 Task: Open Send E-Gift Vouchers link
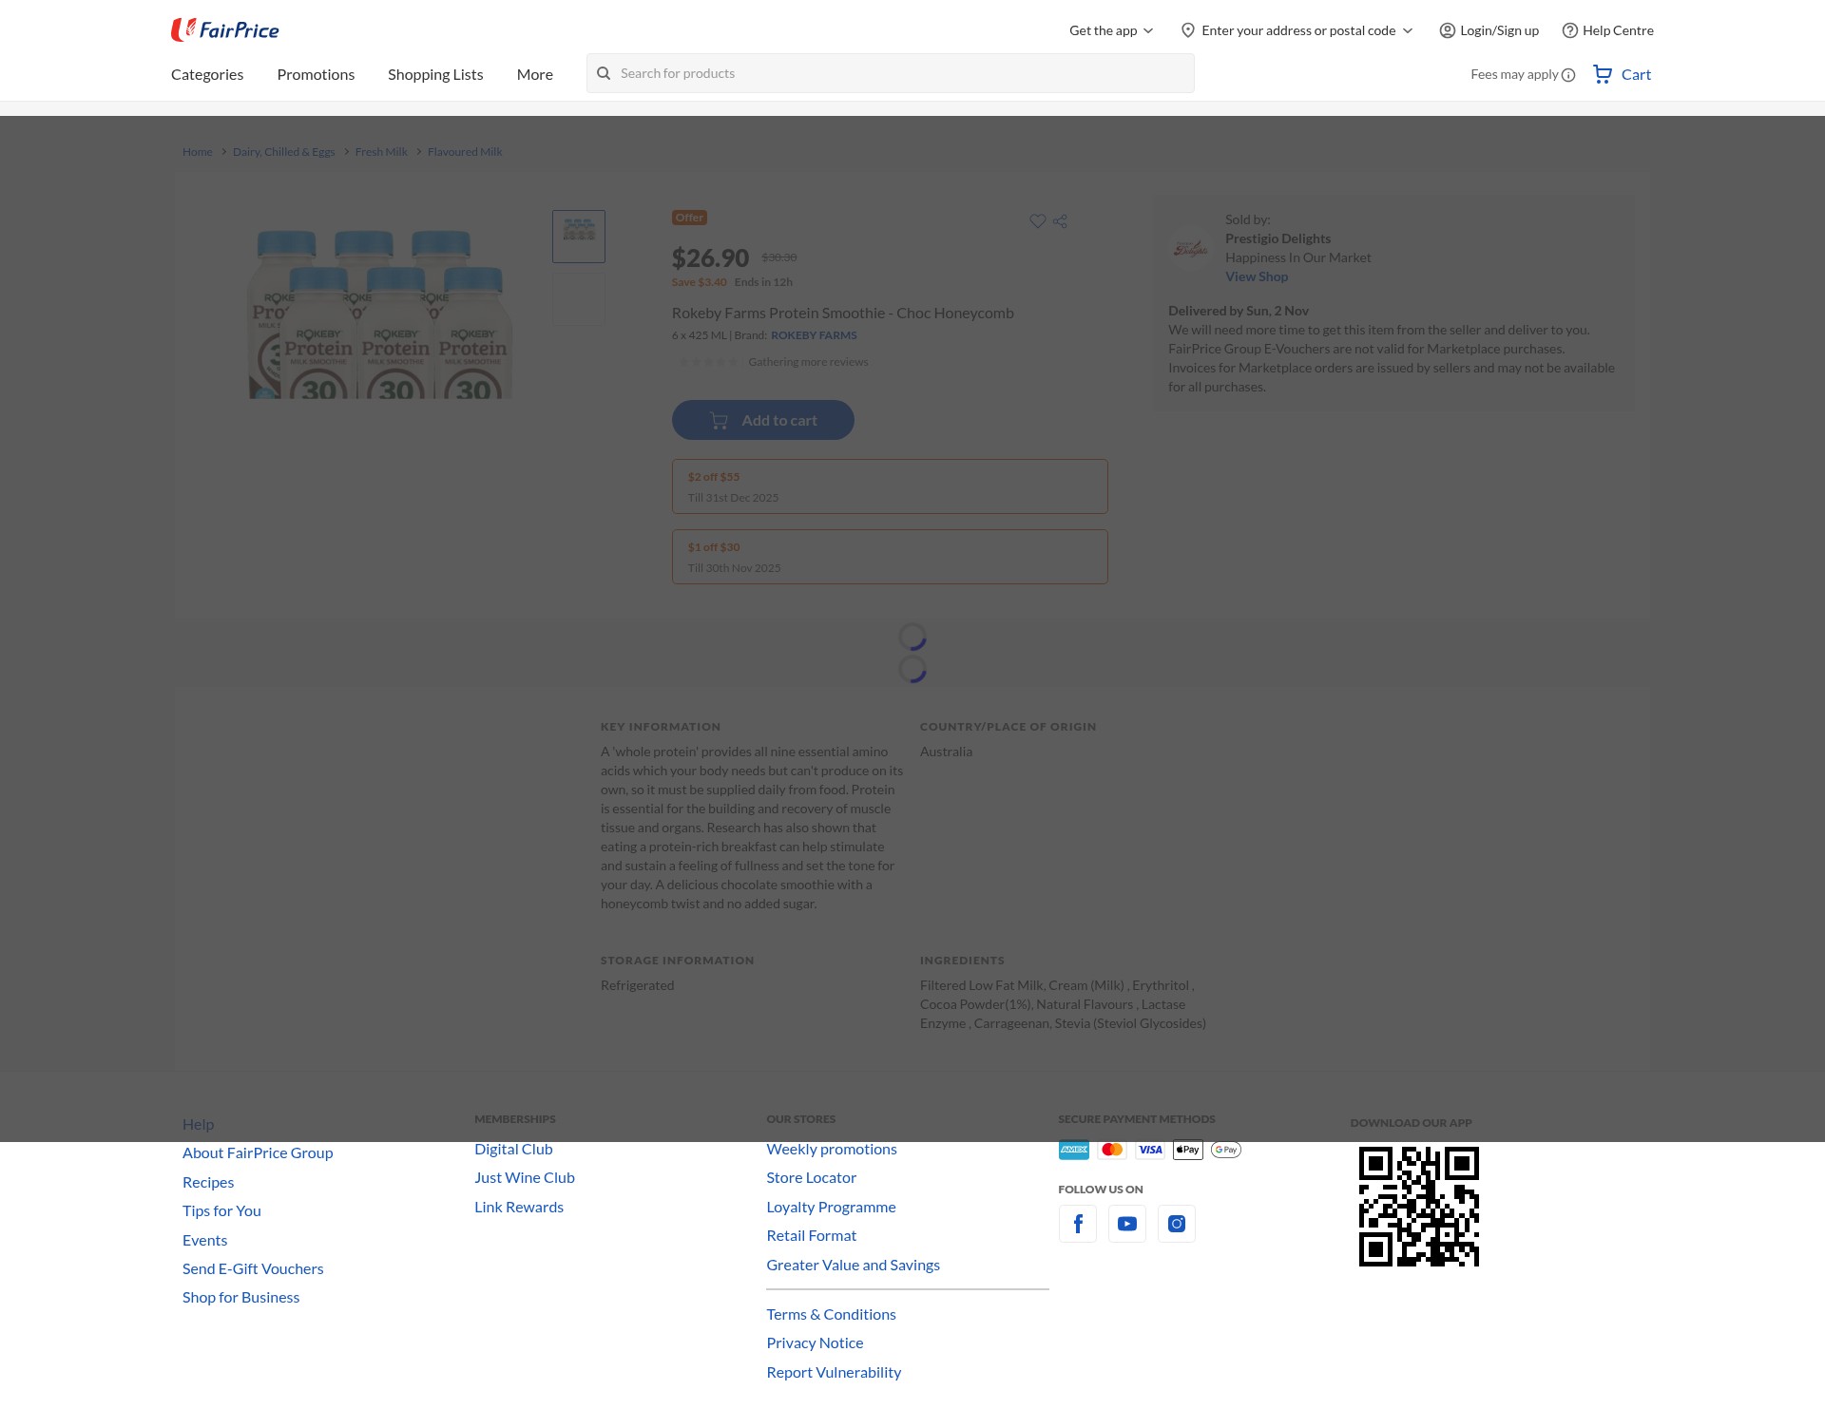pos(253,1268)
